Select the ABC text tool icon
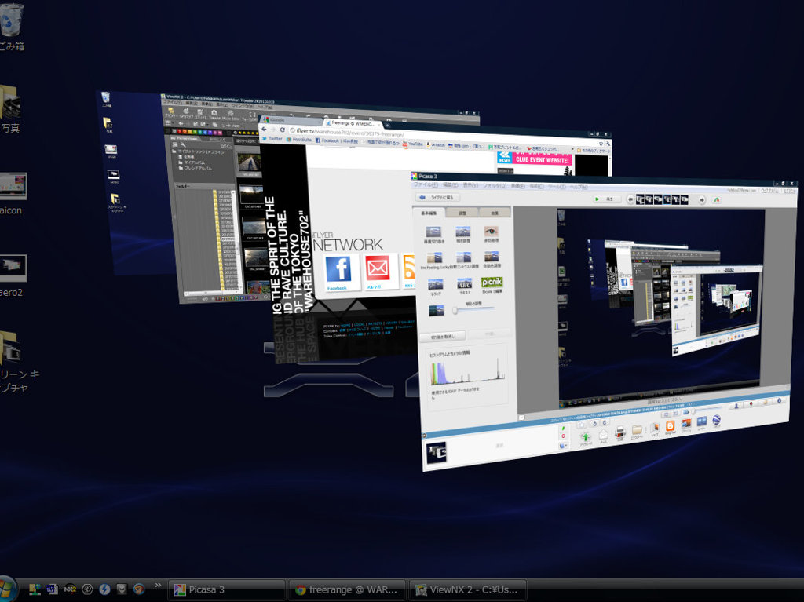This screenshot has width=804, height=602. pyautogui.click(x=464, y=283)
